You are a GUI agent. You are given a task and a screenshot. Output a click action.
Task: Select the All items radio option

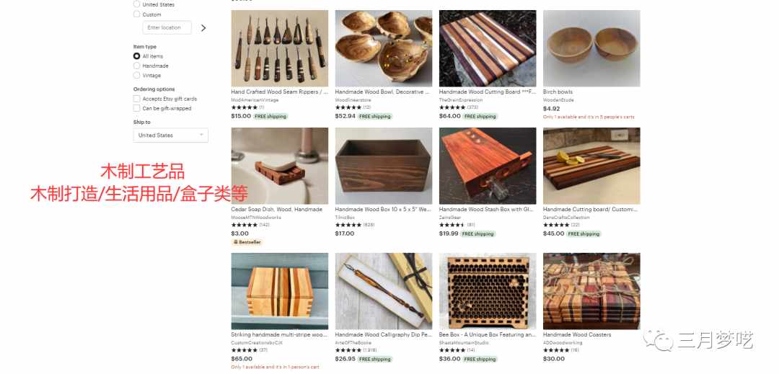click(136, 56)
